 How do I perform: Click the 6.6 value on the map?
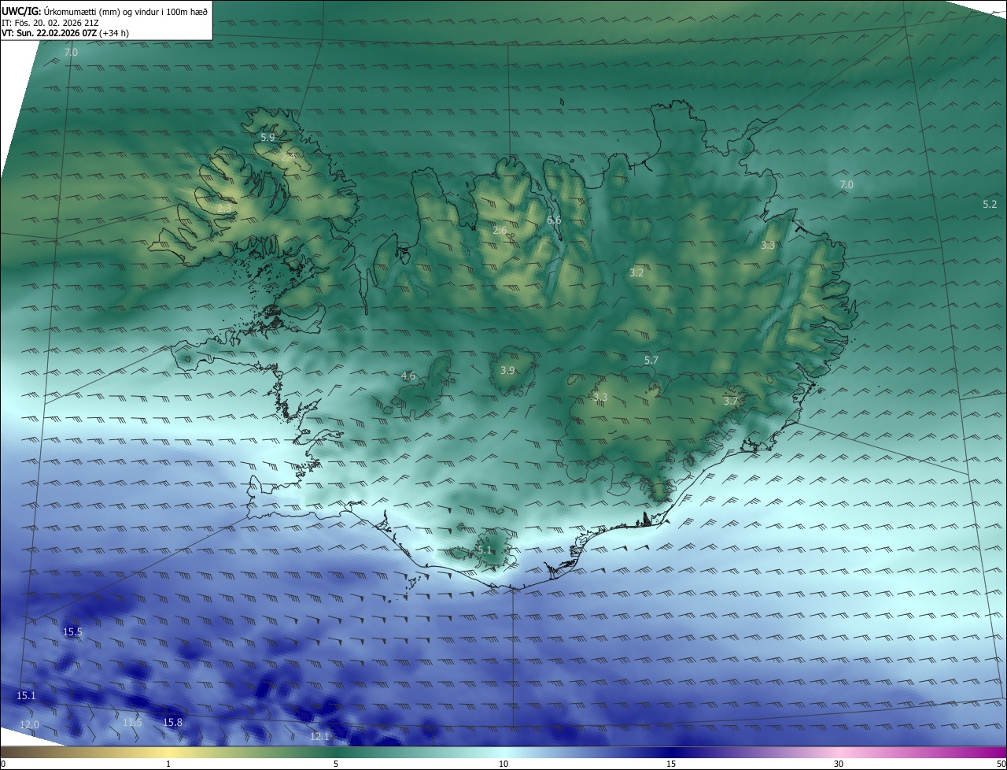click(x=554, y=220)
